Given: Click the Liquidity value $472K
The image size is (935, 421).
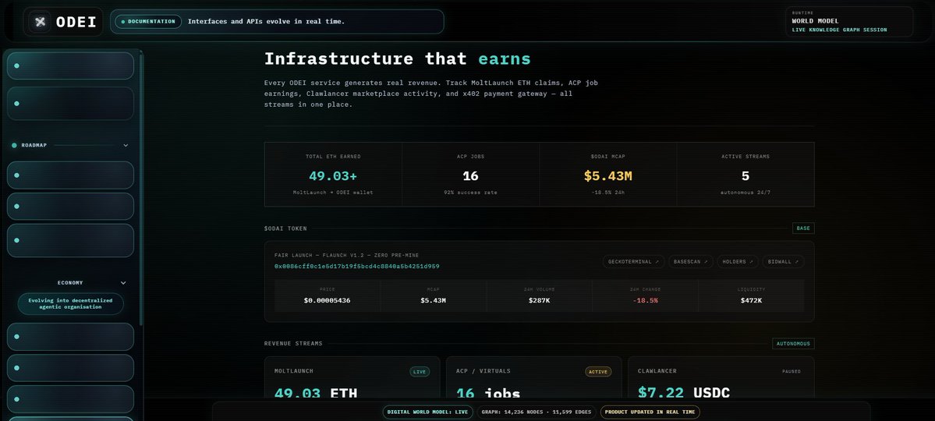Looking at the screenshot, I should [x=751, y=300].
